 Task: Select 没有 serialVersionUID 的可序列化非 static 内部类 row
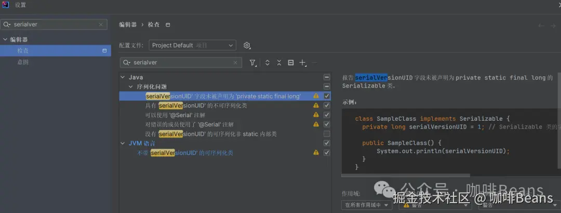tap(225, 134)
